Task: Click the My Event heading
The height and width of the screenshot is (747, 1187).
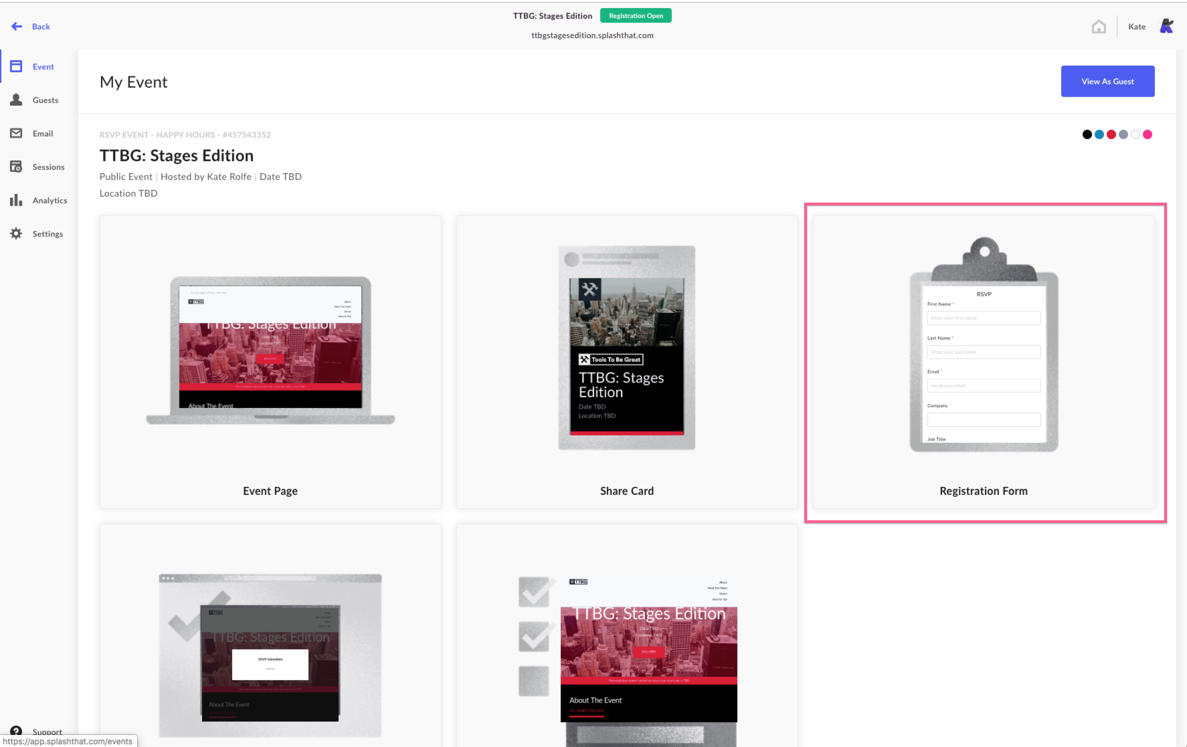Action: [134, 82]
